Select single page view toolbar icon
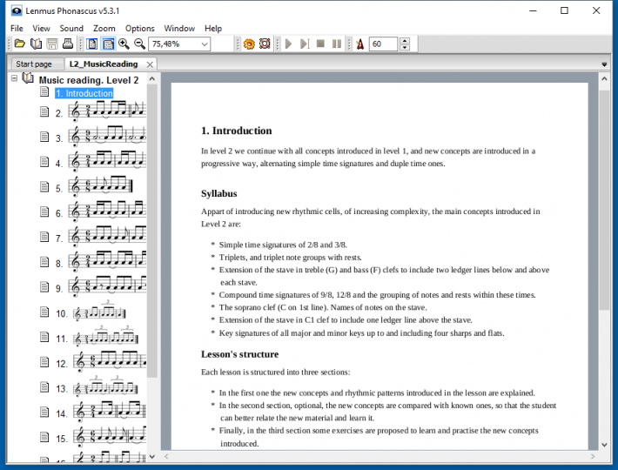Viewport: 618px width, 470px height. pyautogui.click(x=92, y=44)
